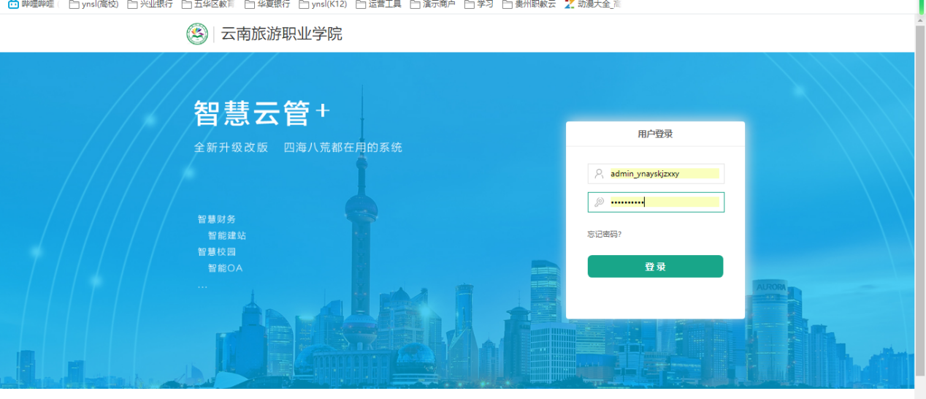Viewport: 926px width, 399px height.
Task: Open the 演示商户 bookmark folder
Action: coord(432,4)
